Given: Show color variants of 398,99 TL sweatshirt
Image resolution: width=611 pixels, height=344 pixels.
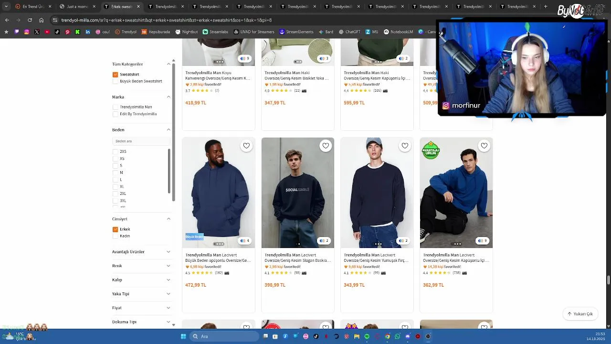Looking at the screenshot, I should [324, 241].
